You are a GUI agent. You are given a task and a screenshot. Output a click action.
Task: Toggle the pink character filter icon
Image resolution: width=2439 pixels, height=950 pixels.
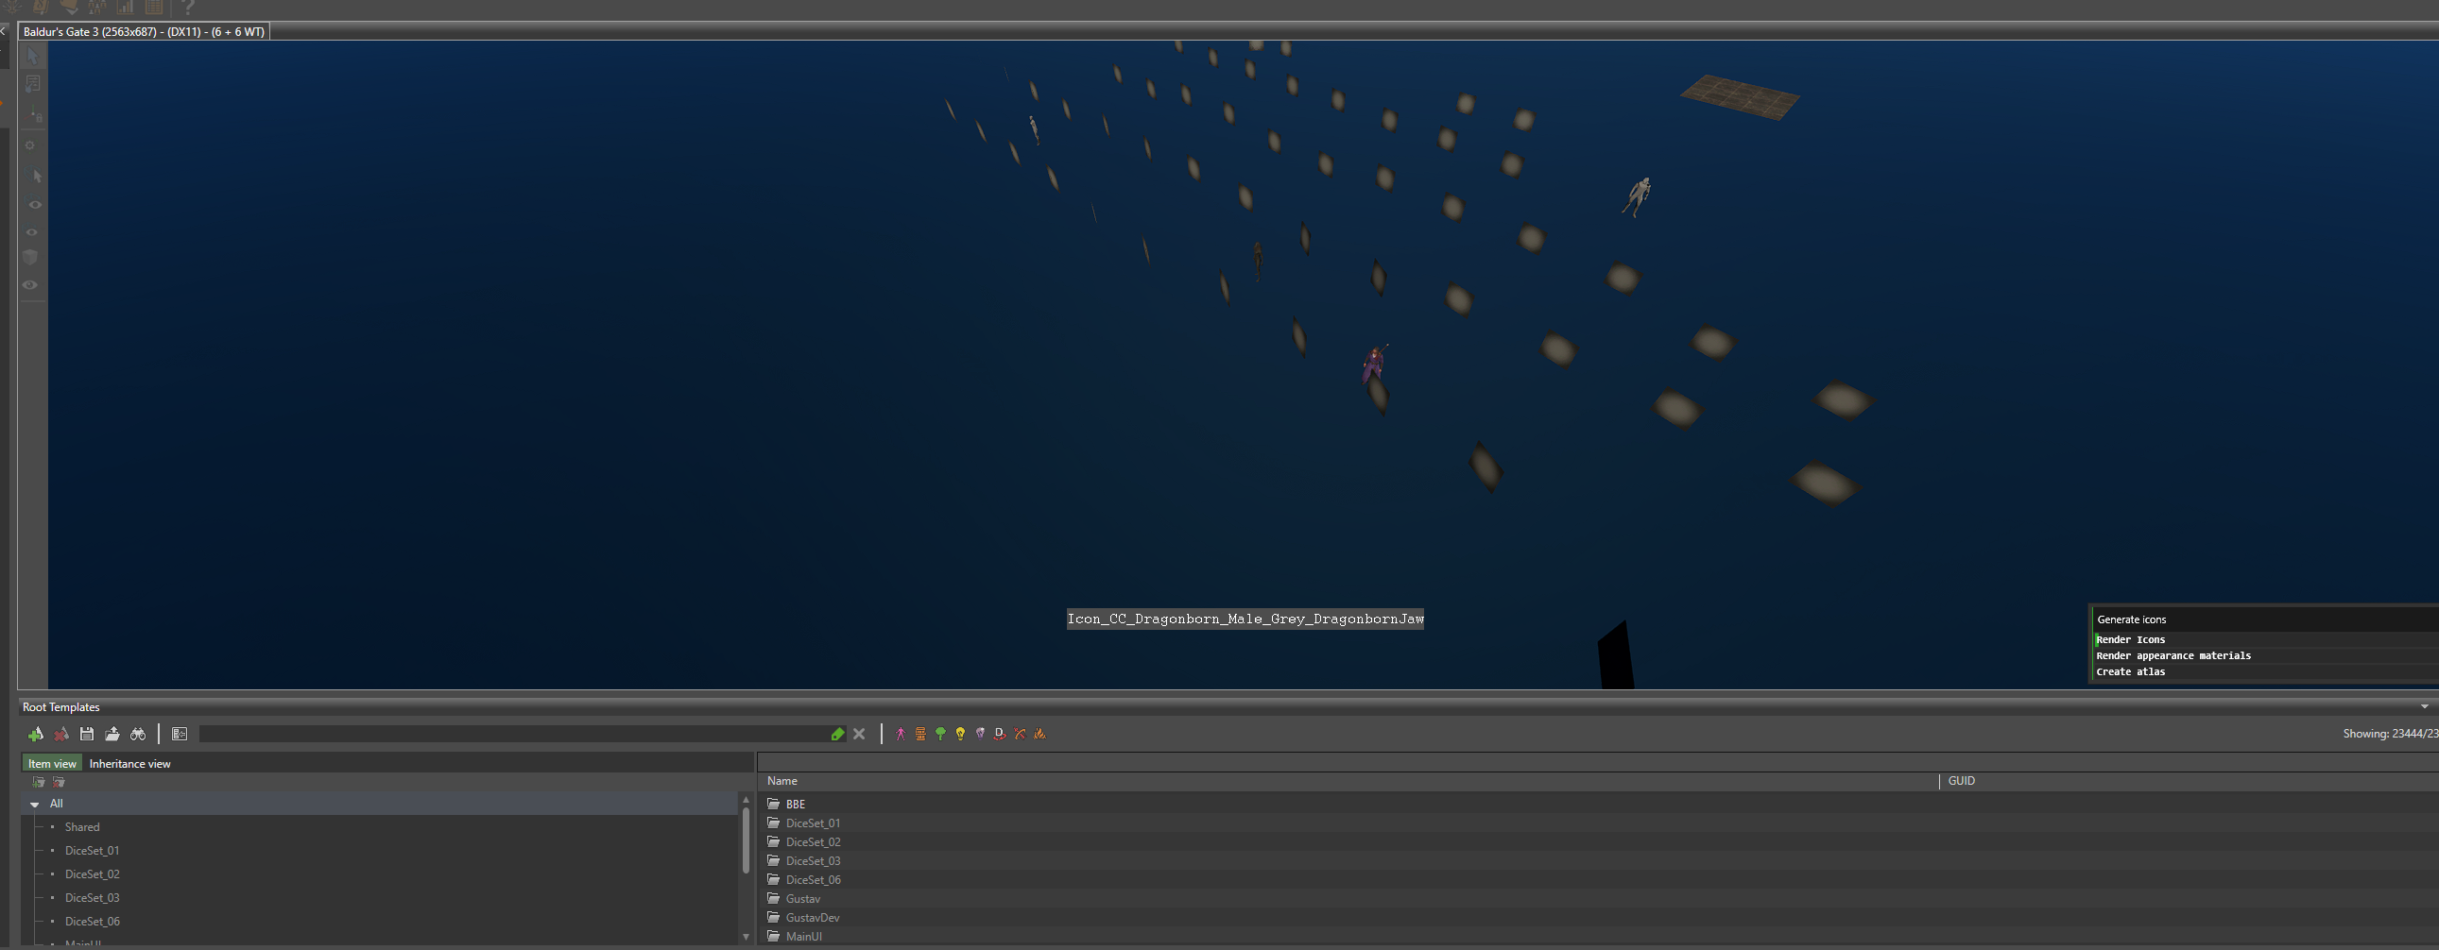click(901, 735)
